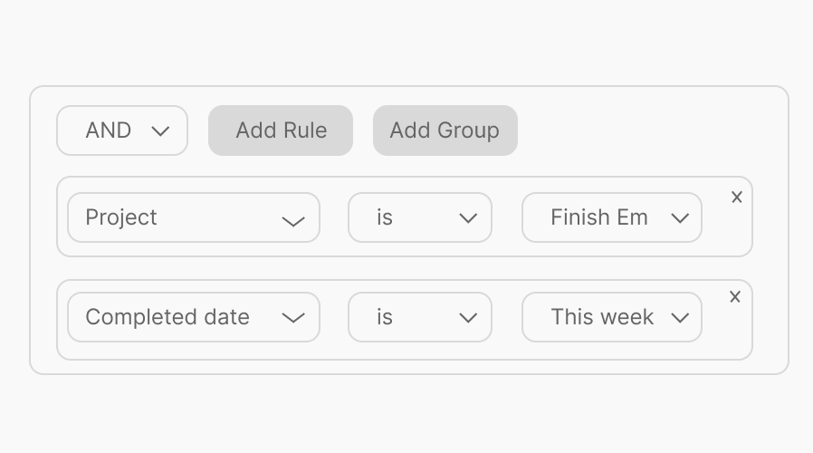Click the chevron in the Completed date field
Screen dimensions: 813x453
coord(292,318)
